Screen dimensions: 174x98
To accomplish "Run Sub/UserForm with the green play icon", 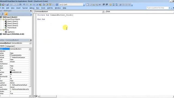I will click(31, 5).
